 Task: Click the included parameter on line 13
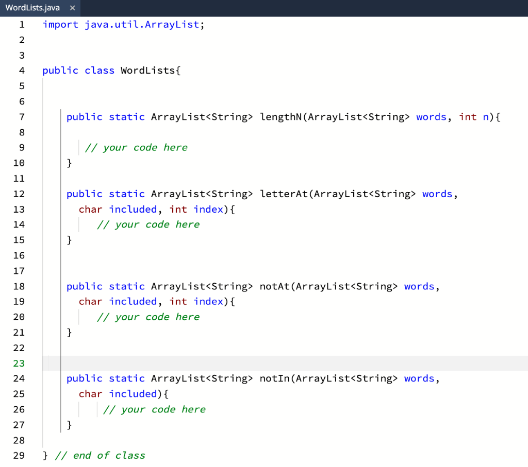133,209
